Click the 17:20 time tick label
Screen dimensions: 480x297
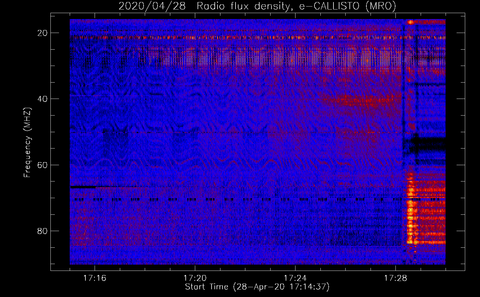195,278
